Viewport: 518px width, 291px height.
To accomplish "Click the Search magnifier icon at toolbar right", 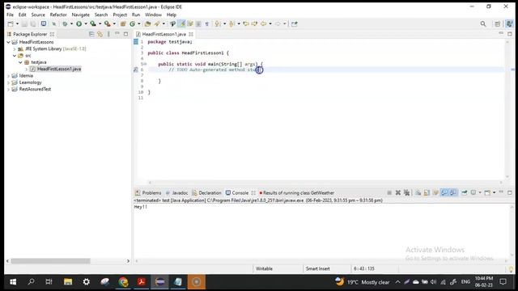I will tap(483, 23).
